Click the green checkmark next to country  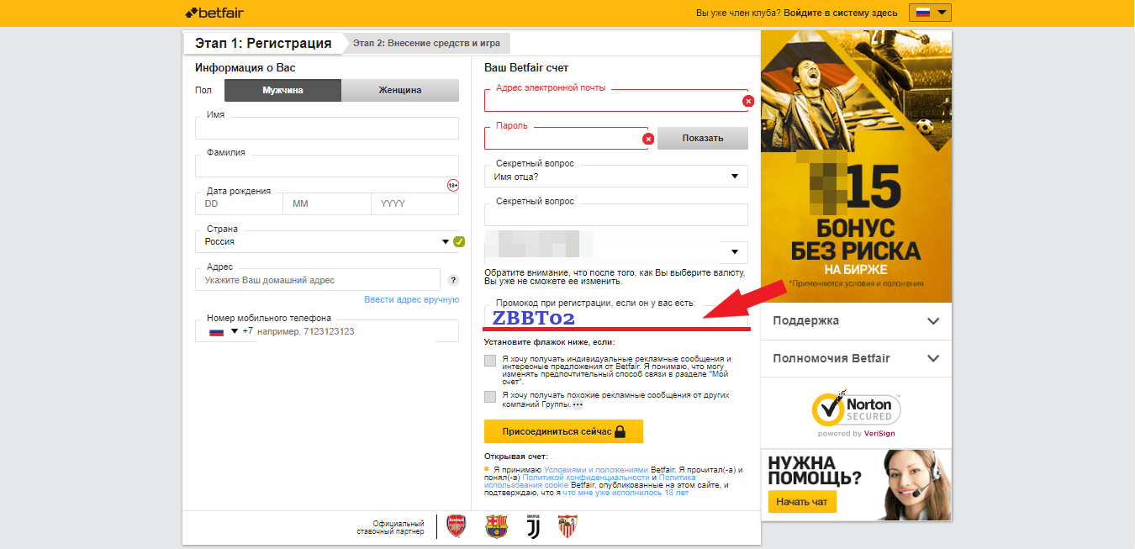click(459, 242)
